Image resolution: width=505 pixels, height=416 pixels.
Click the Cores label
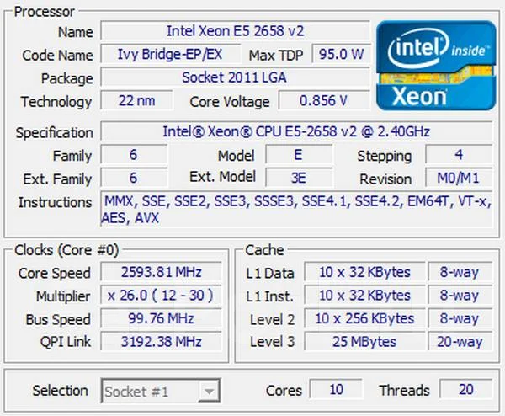pyautogui.click(x=284, y=391)
